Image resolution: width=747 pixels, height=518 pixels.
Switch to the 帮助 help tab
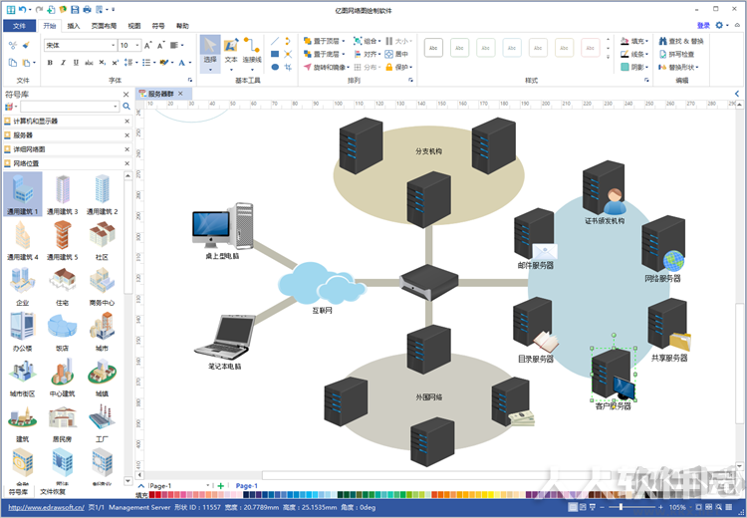coord(182,26)
